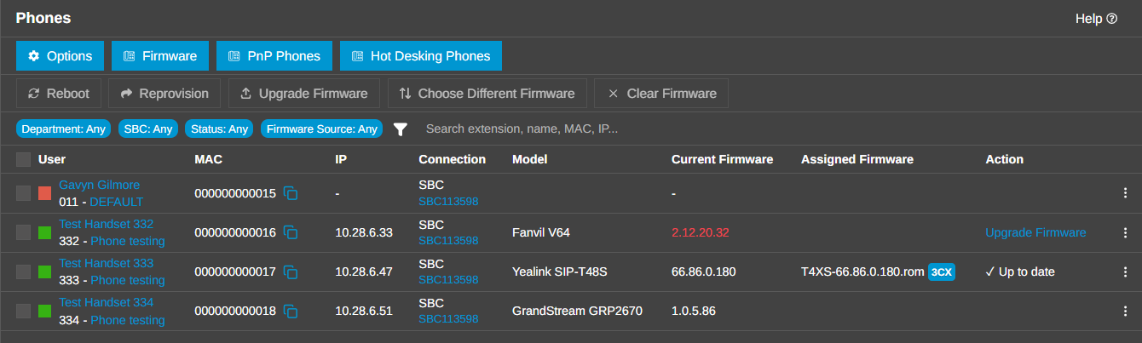Click the green status square for Test Handset 332
Image resolution: width=1142 pixels, height=343 pixels.
pos(45,232)
